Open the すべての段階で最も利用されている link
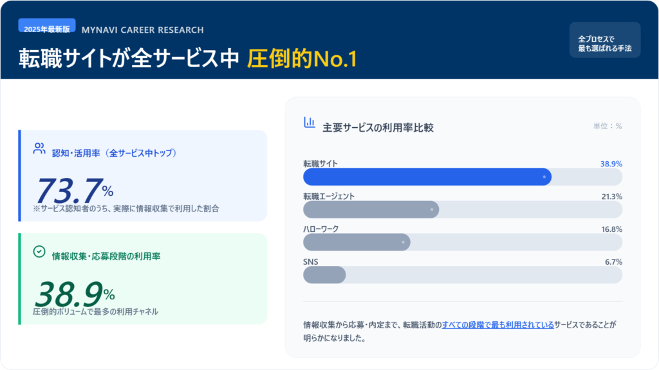Screen dimensions: 659x370 click(497, 325)
